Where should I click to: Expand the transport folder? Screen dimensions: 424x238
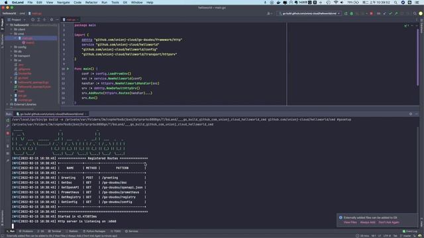(x=12, y=56)
